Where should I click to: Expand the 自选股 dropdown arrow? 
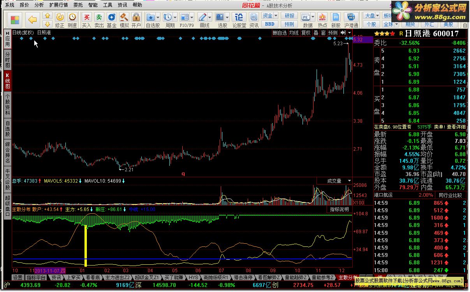pyautogui.click(x=158, y=18)
